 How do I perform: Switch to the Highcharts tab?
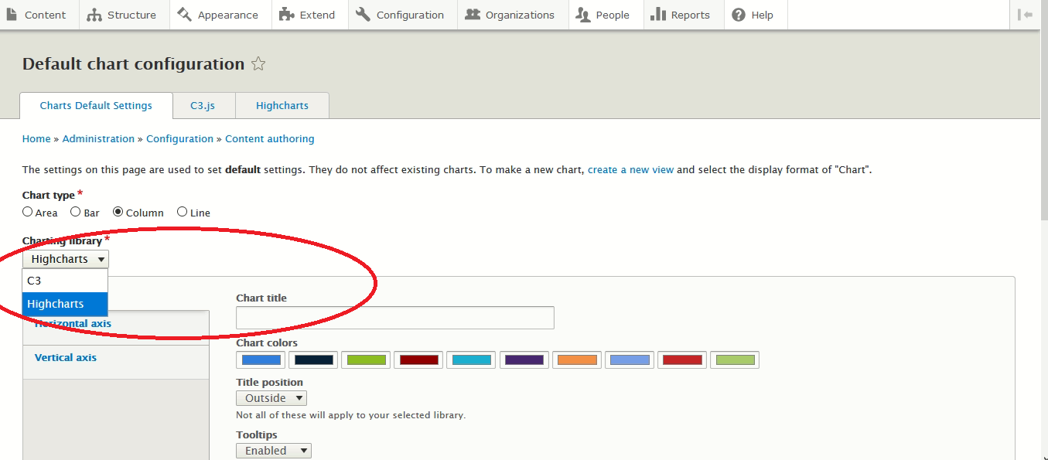[x=282, y=105]
